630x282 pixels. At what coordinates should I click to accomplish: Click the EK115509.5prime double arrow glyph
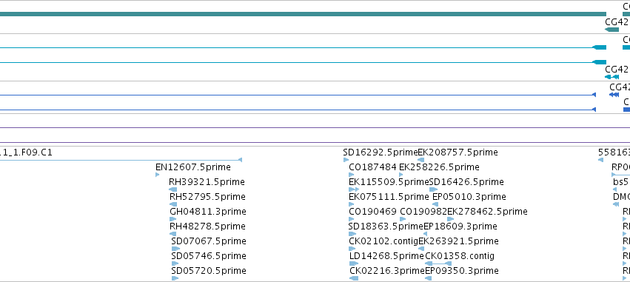click(x=354, y=189)
